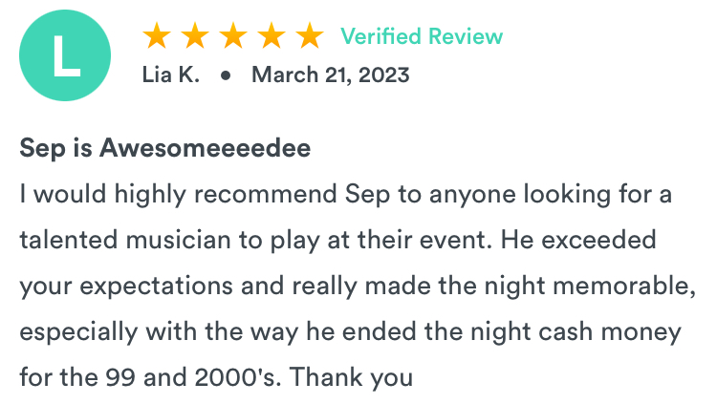Click the reviewer name Lia K.

171,74
